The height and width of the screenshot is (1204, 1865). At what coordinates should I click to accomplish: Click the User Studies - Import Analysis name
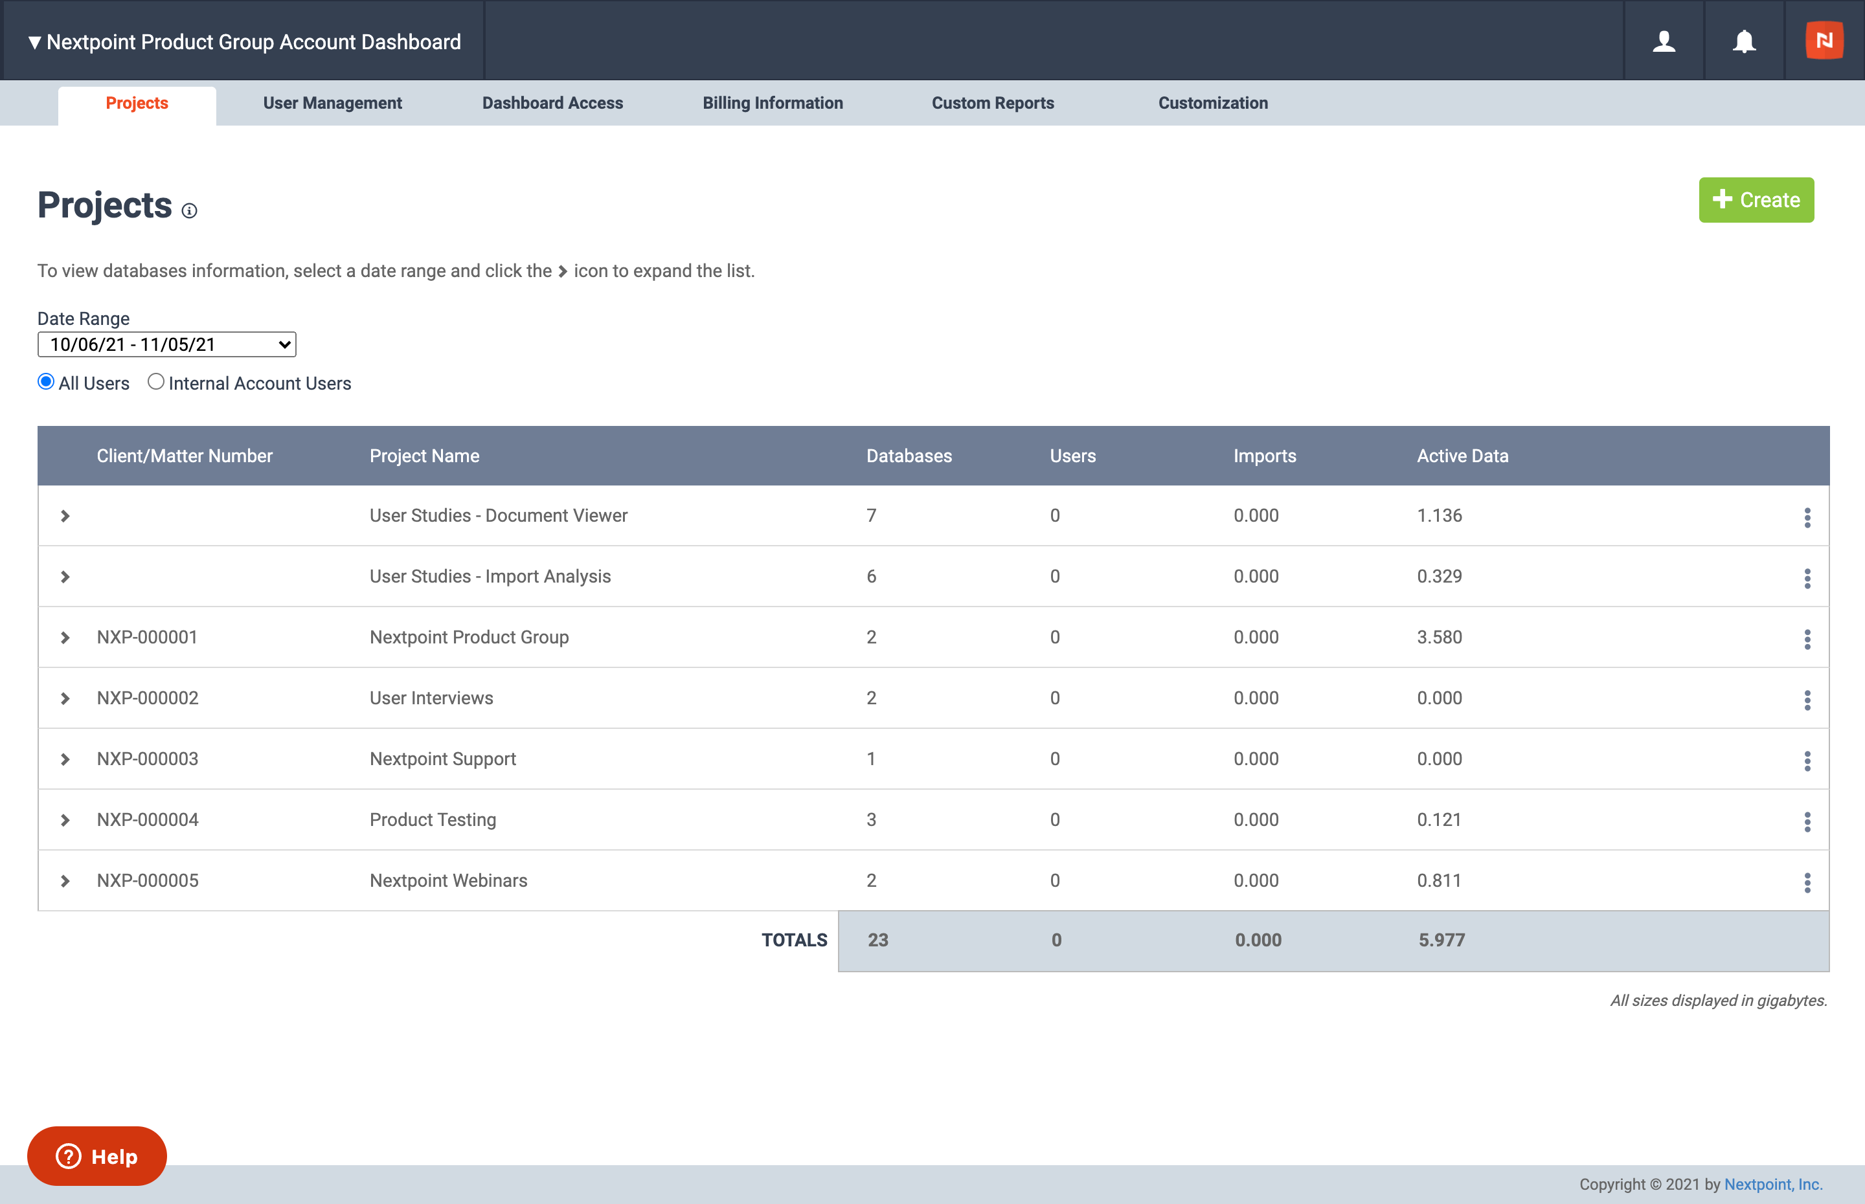(490, 576)
